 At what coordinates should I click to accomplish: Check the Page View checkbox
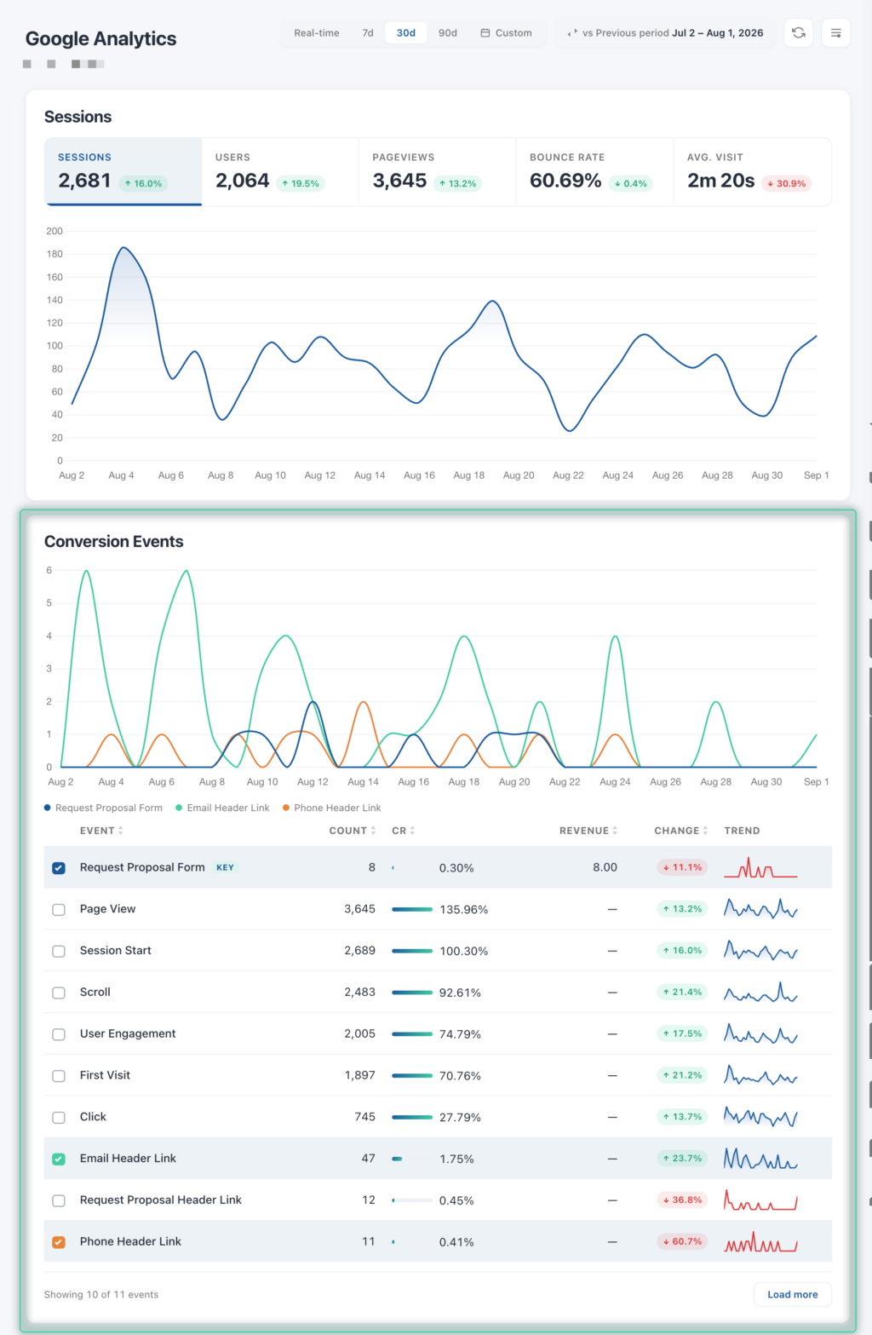tap(59, 910)
